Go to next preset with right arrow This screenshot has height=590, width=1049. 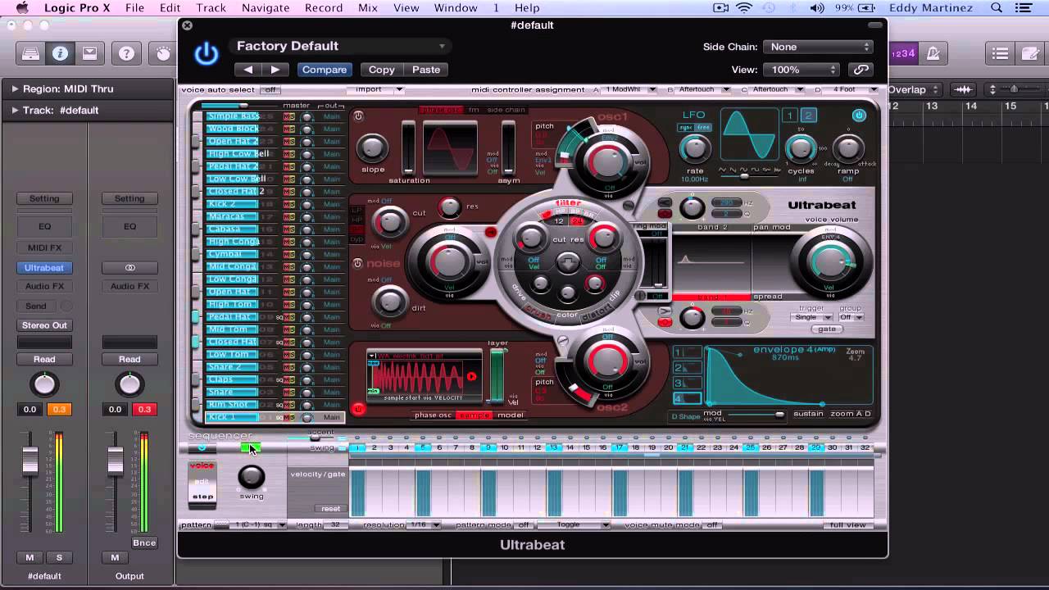coord(275,70)
